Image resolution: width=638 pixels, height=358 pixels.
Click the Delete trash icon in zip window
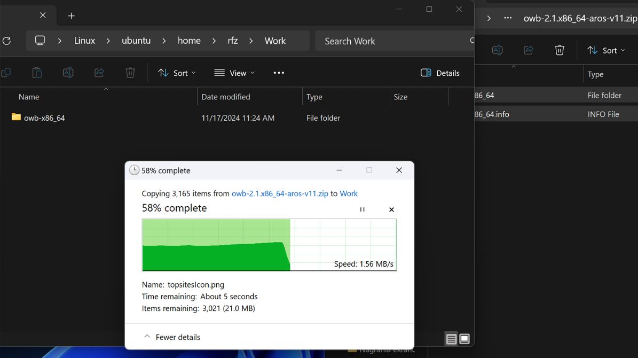[560, 50]
